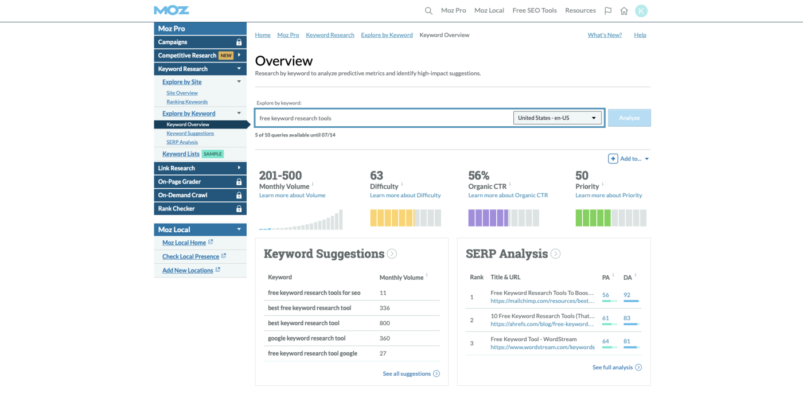The image size is (803, 398).
Task: Click the lock icon beside Campaigns
Action: click(239, 42)
